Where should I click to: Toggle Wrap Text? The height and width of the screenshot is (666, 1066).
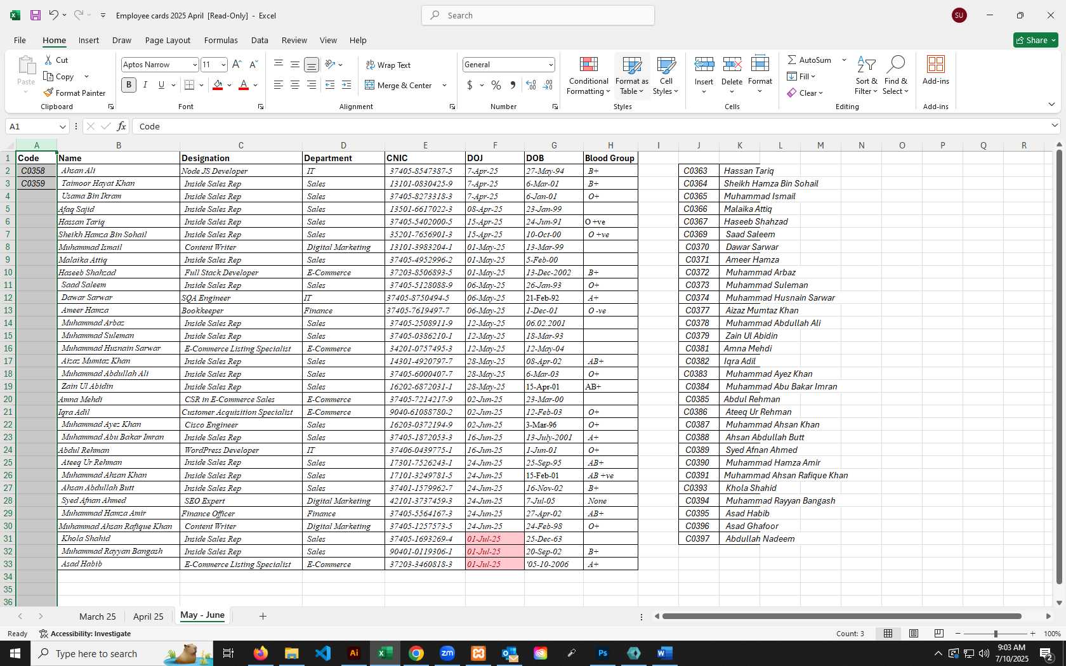[388, 65]
